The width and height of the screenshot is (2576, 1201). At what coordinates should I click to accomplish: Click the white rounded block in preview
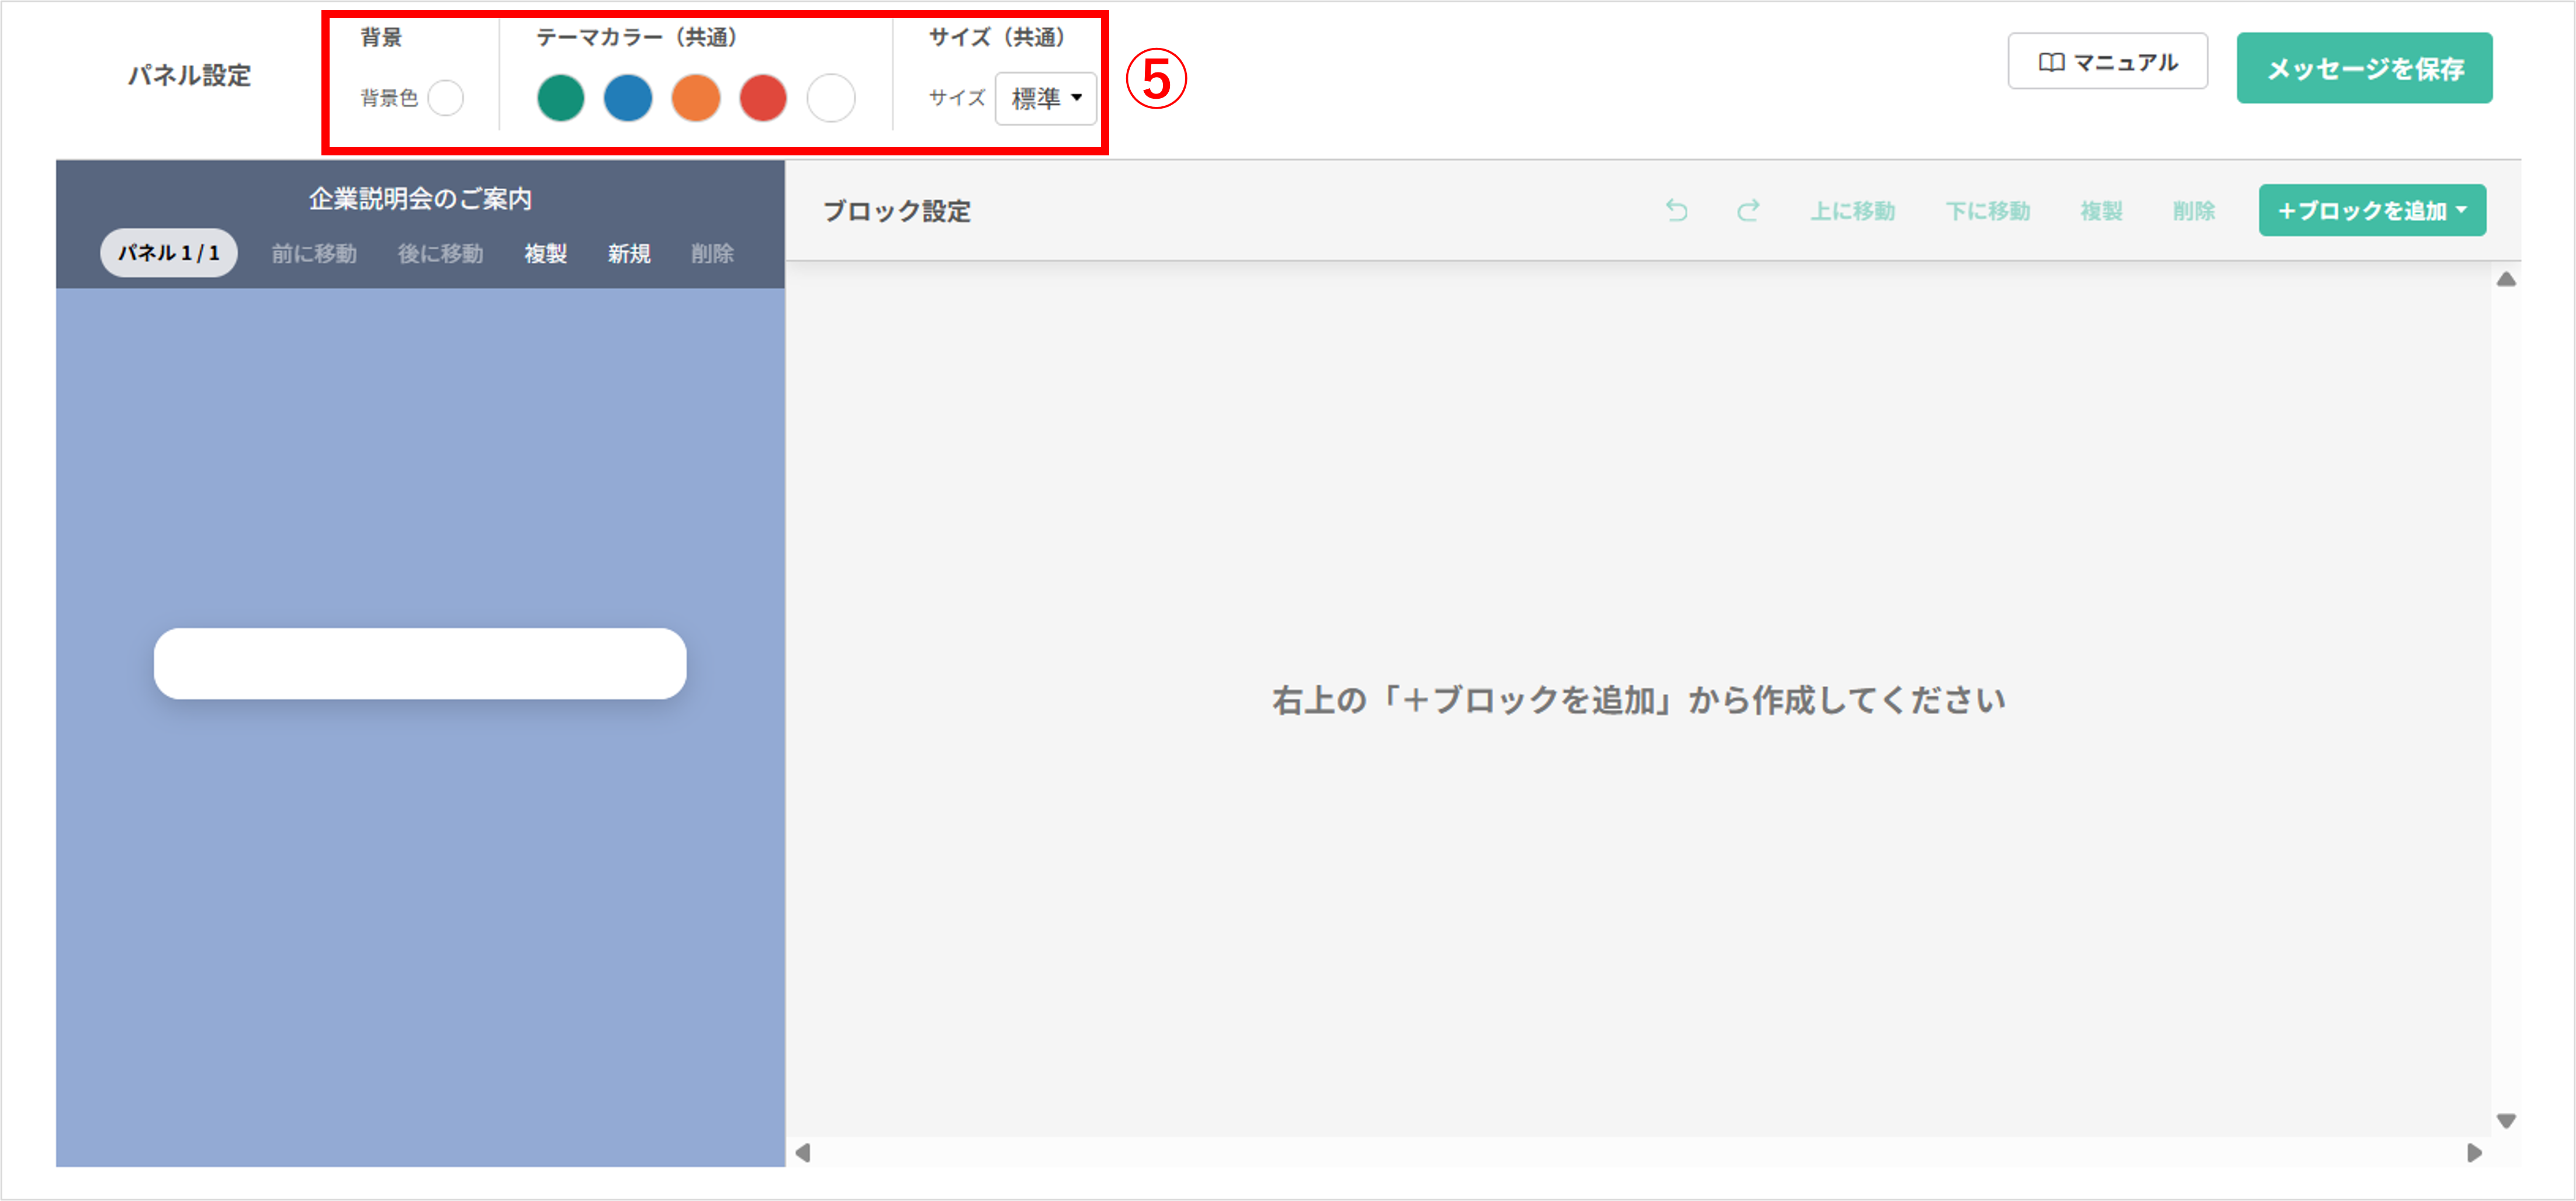(420, 662)
